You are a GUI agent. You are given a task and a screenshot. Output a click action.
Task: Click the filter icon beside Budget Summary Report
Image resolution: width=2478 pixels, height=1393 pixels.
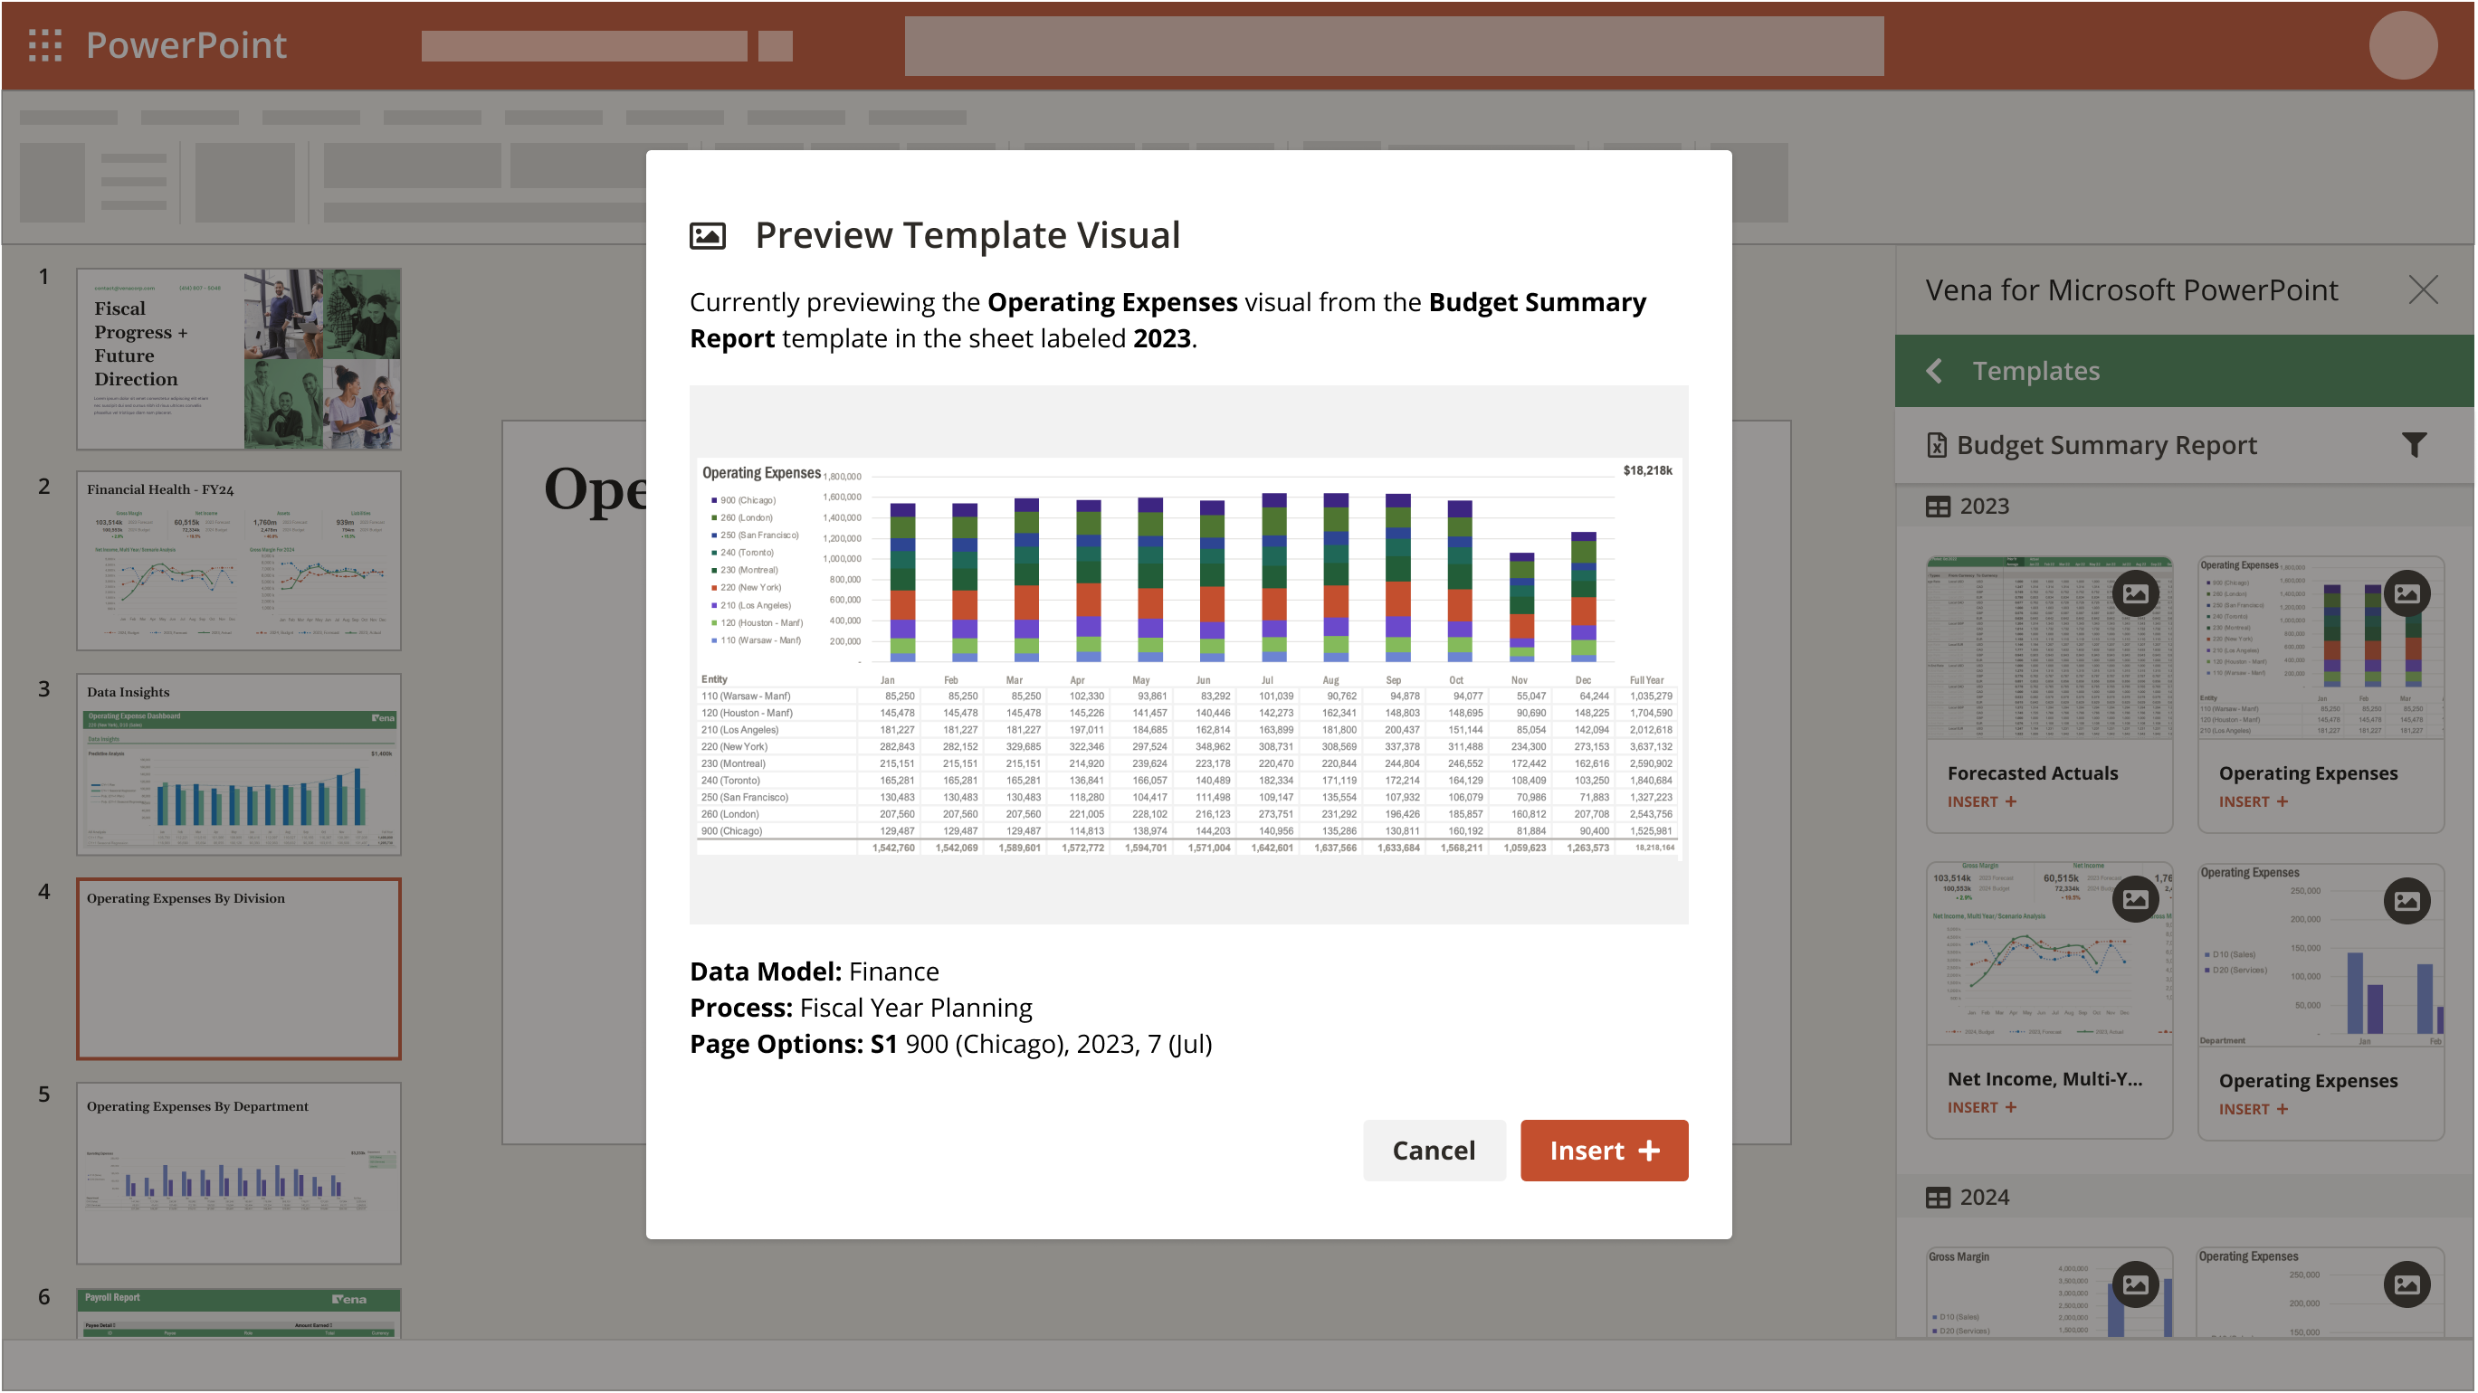[x=2414, y=444]
